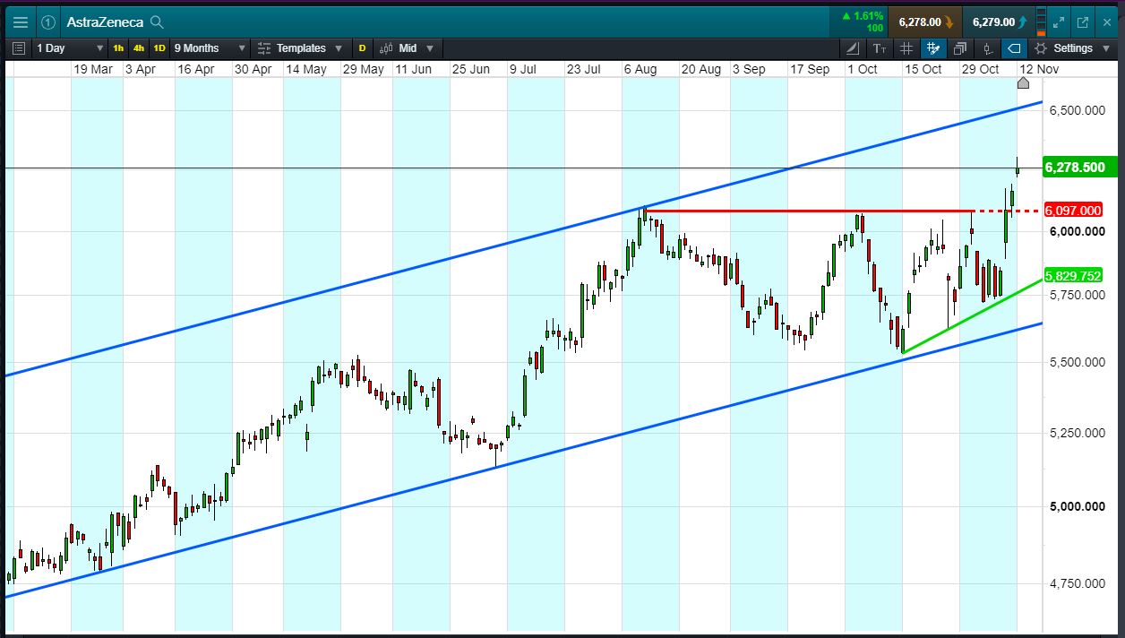Screen dimensions: 1125x638
Task: Click the grey arrow marker near 12 Nov
Action: (1023, 83)
